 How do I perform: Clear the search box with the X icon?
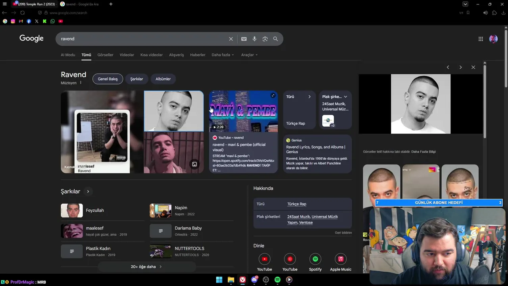tap(231, 39)
